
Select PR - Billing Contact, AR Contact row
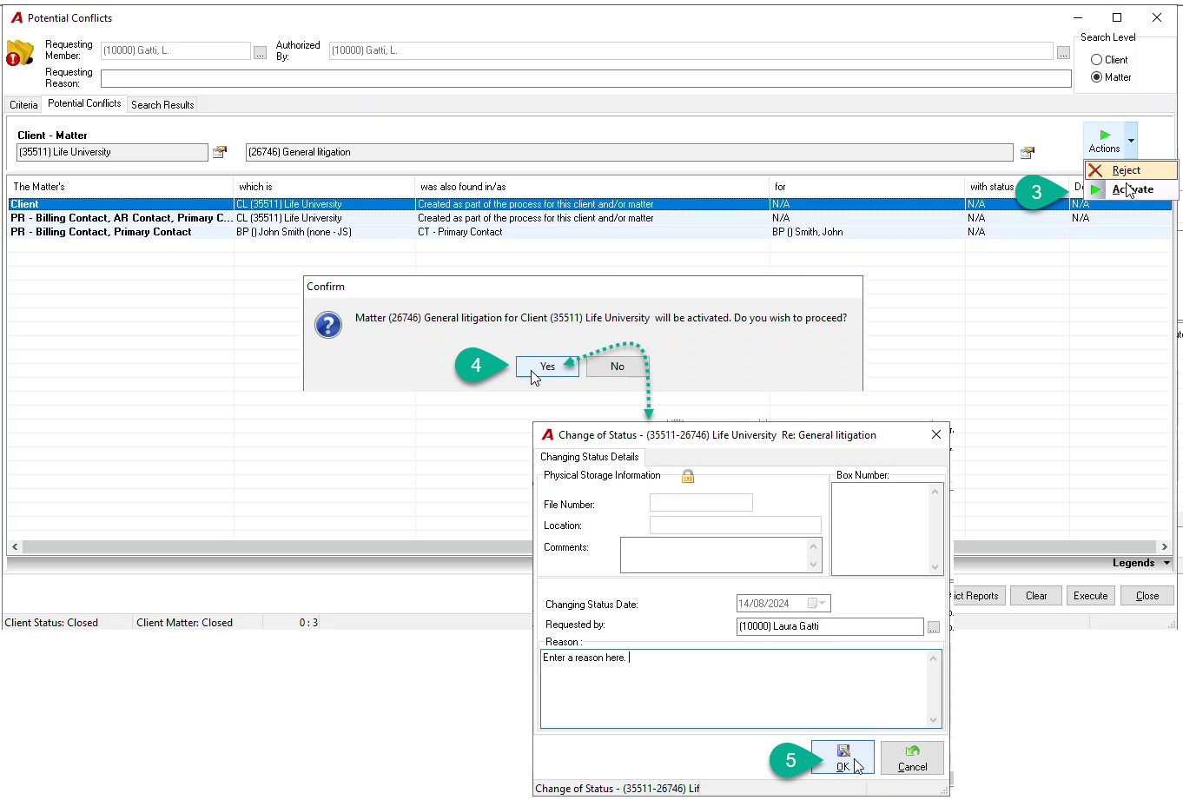[590, 218]
